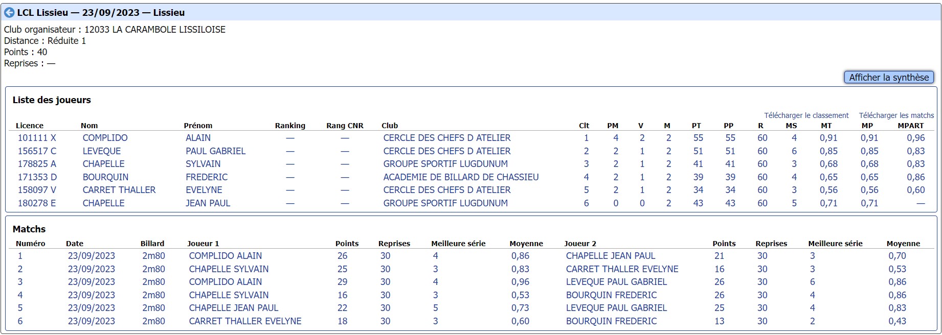Select match number 1

20,256
